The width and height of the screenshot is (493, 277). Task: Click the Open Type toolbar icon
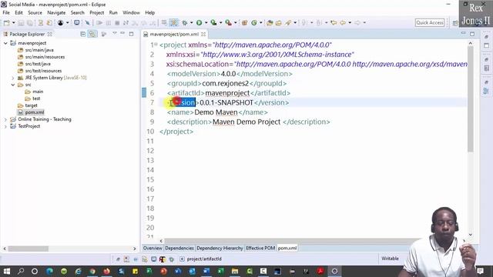coord(270,22)
